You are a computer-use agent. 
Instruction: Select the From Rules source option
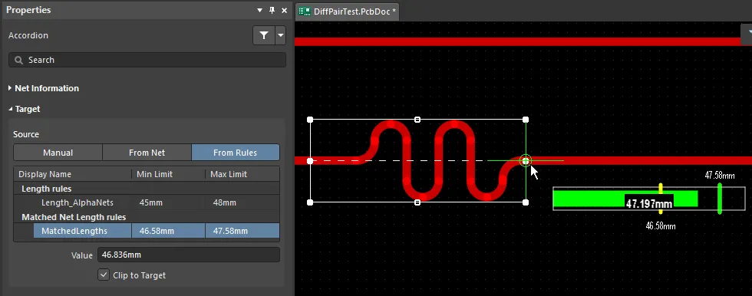tap(235, 153)
